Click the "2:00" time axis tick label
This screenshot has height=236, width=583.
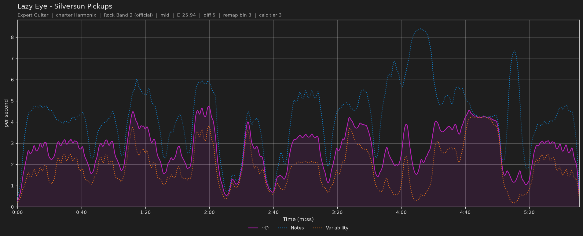pos(209,213)
